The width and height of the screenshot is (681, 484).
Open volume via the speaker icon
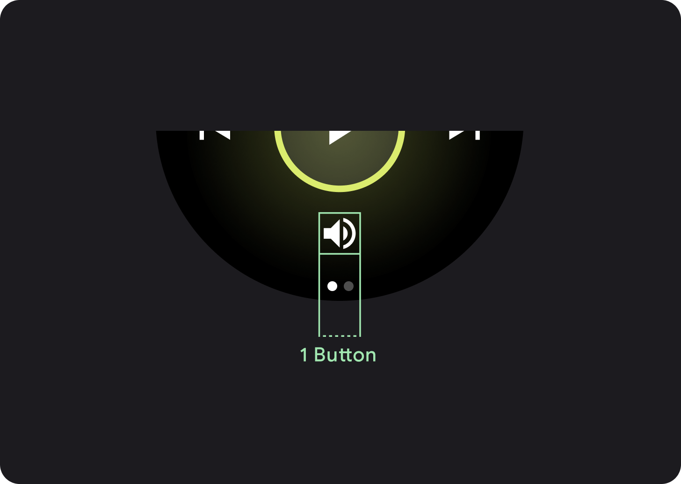click(340, 233)
